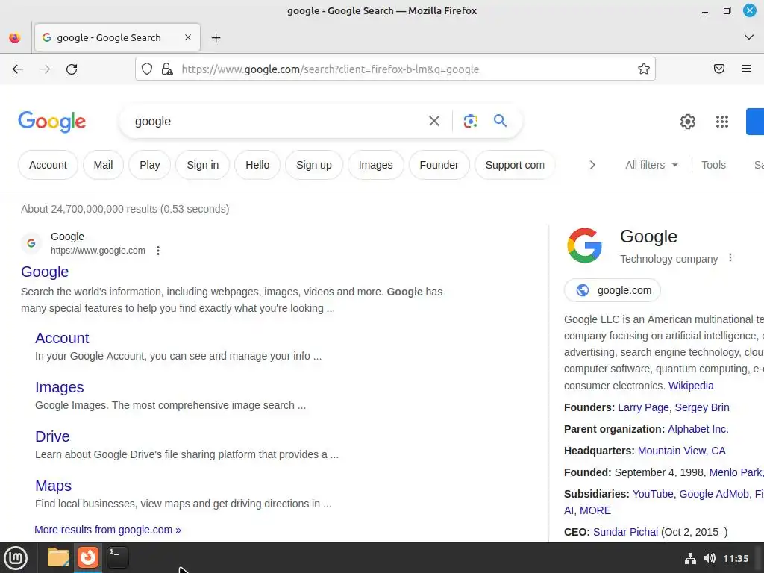Open the Maps sitelink

(53, 486)
